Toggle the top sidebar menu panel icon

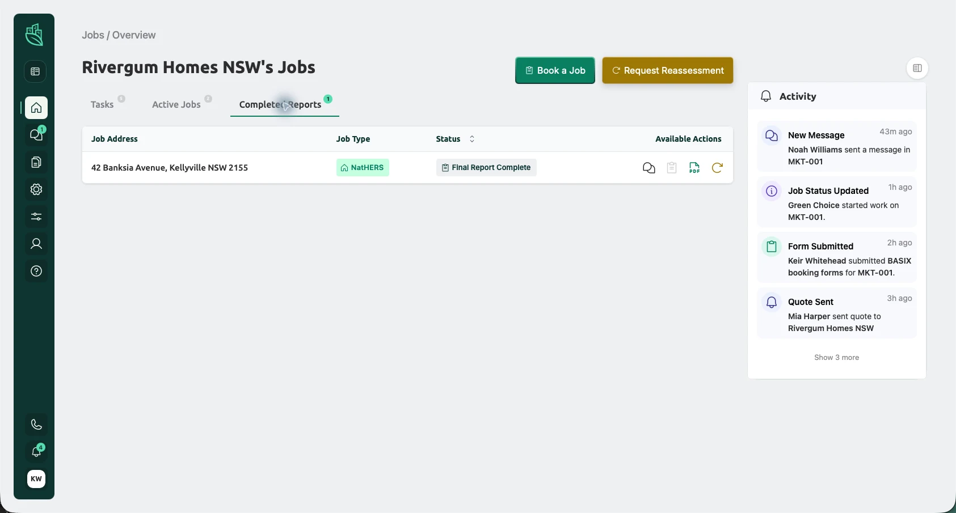pyautogui.click(x=35, y=71)
